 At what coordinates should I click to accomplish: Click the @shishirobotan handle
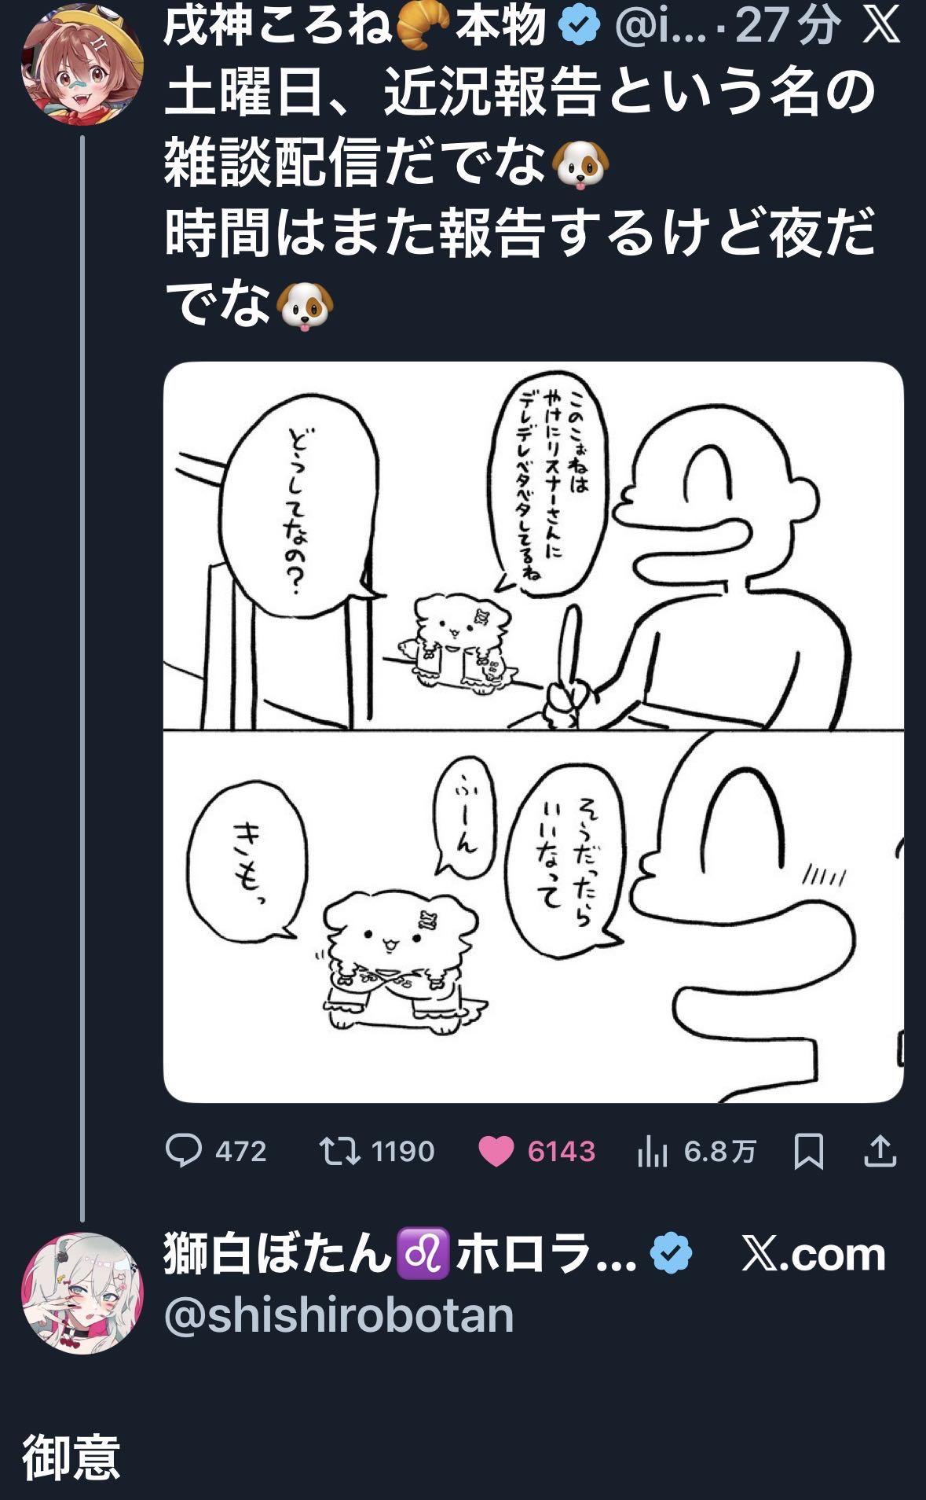(x=339, y=1314)
